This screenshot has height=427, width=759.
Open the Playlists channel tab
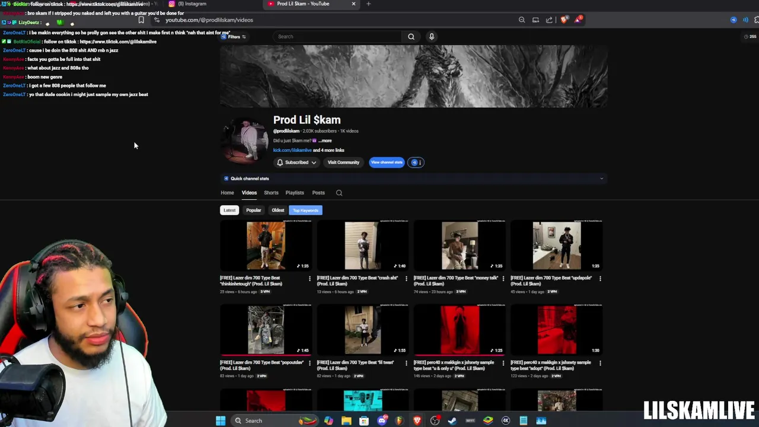[295, 193]
